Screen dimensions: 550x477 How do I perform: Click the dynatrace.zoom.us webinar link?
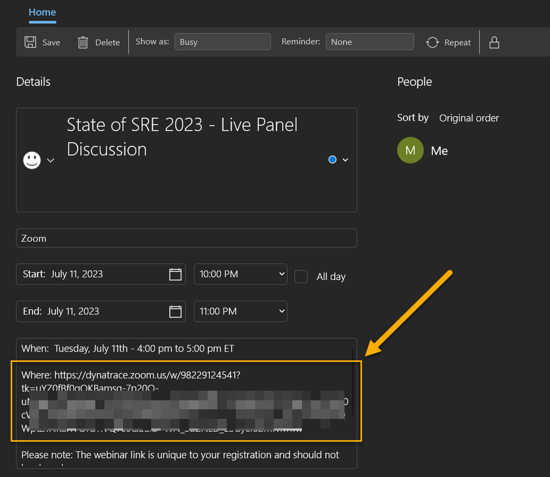click(x=148, y=375)
